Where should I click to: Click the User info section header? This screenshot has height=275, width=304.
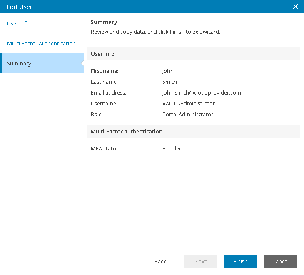click(102, 54)
